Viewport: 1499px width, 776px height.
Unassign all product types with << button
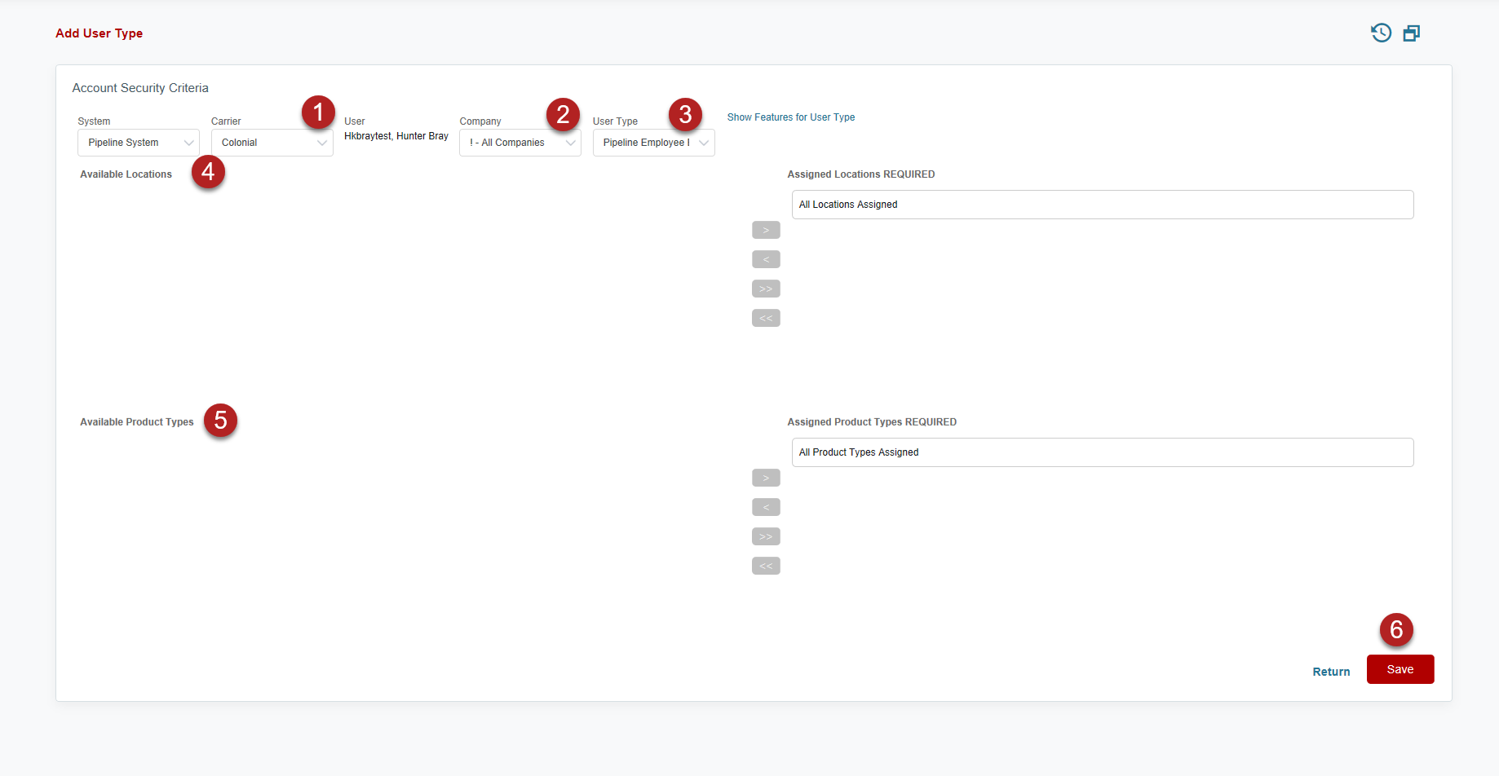pos(766,566)
